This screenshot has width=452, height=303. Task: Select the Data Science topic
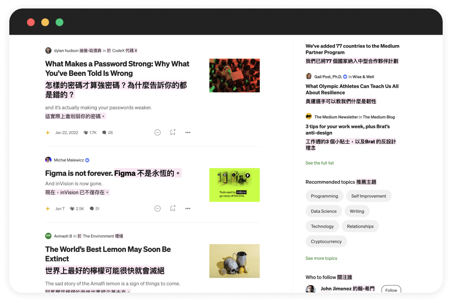324,211
